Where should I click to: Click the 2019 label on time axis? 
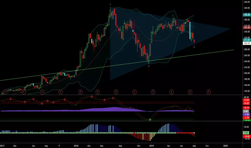(x=151, y=146)
